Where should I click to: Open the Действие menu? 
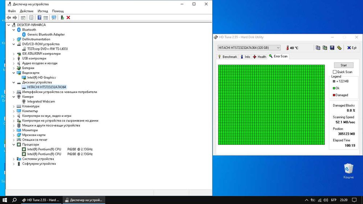26,11
